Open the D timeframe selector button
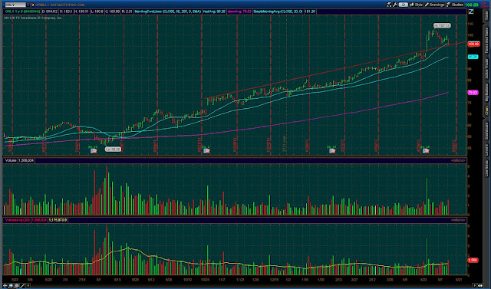The height and width of the screenshot is (289, 491). (x=404, y=5)
